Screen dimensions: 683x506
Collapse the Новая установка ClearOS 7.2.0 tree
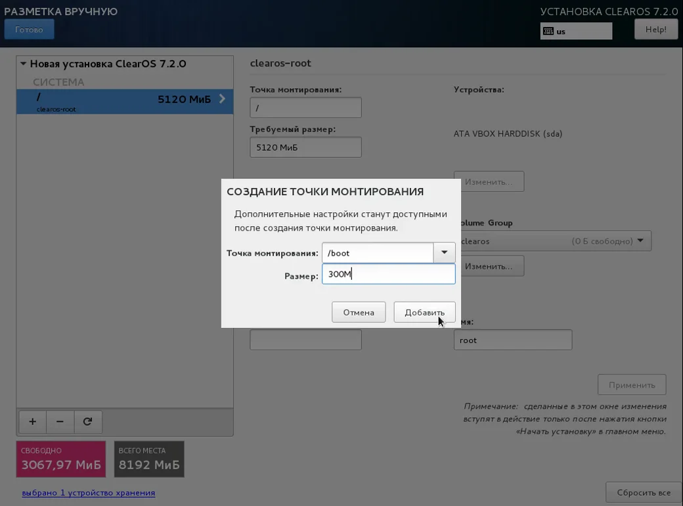click(x=23, y=64)
